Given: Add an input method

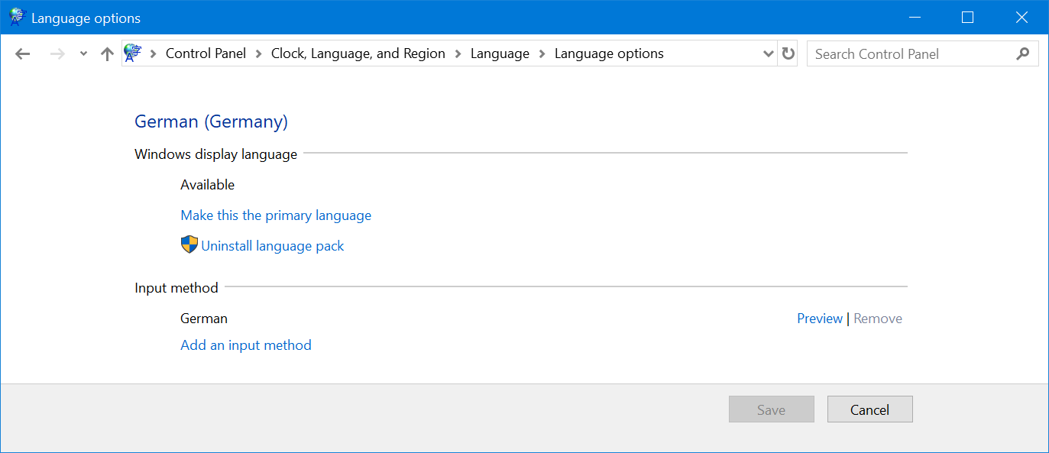Looking at the screenshot, I should tap(246, 345).
